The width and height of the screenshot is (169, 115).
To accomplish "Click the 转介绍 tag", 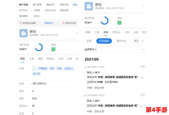I will (x=37, y=74).
